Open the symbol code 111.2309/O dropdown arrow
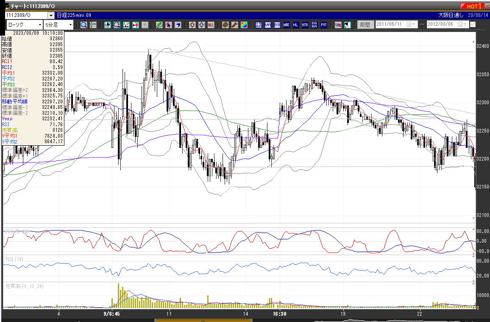This screenshot has height=322, width=490. pos(51,15)
